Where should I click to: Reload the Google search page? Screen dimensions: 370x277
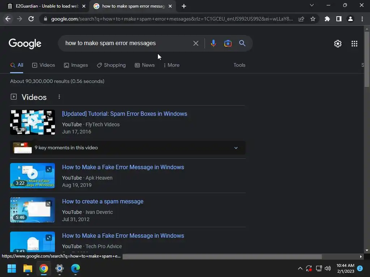pyautogui.click(x=31, y=19)
